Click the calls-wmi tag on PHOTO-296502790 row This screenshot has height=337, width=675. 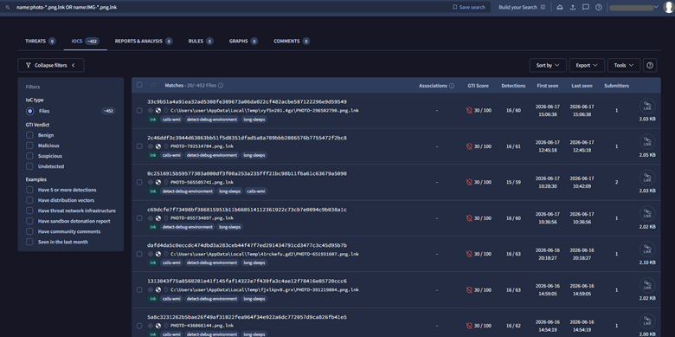click(x=171, y=120)
